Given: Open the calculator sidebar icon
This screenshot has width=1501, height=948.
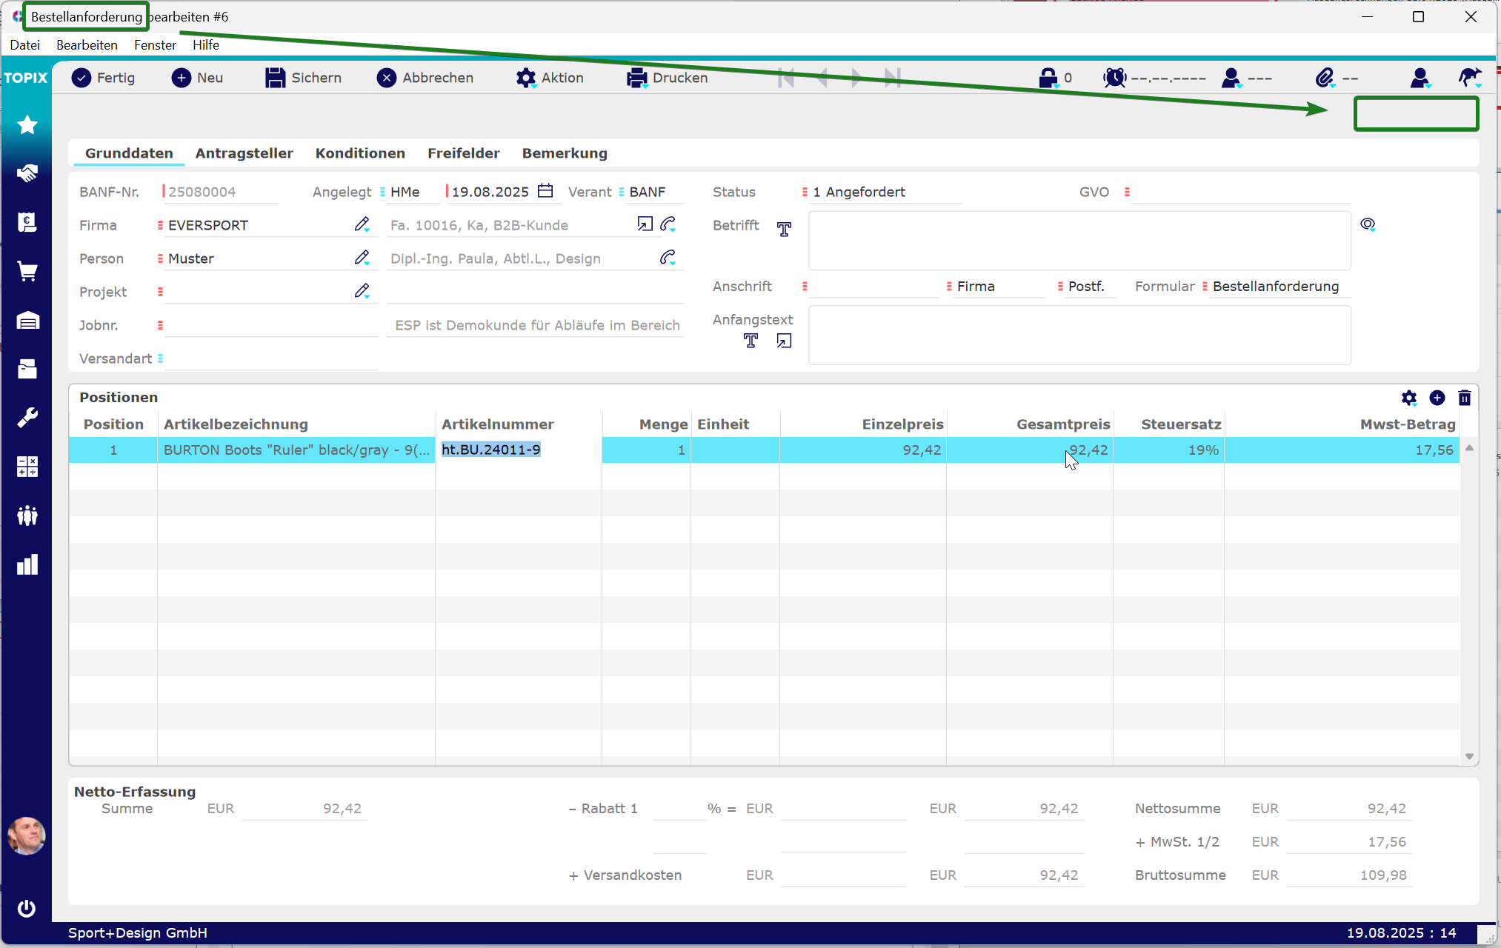Looking at the screenshot, I should [27, 467].
